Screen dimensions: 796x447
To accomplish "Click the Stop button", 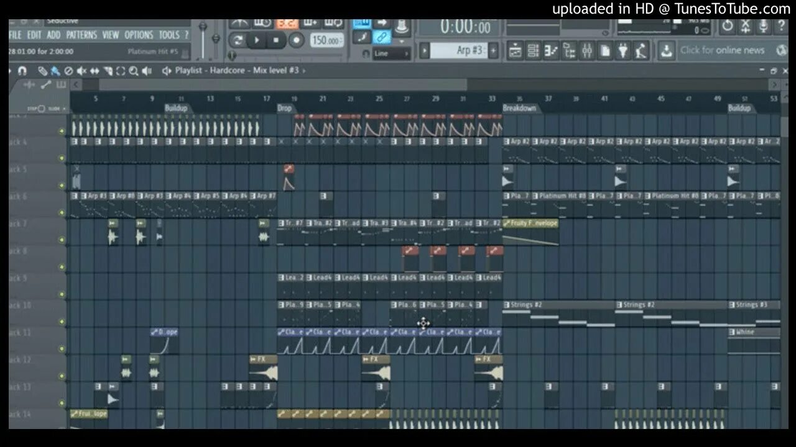I will tap(277, 40).
